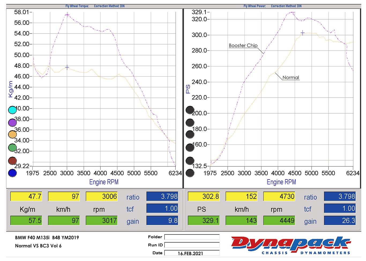This screenshot has width=366, height=261.
Task: Click the Date field showing 16.FEB.2021
Action: (x=192, y=253)
